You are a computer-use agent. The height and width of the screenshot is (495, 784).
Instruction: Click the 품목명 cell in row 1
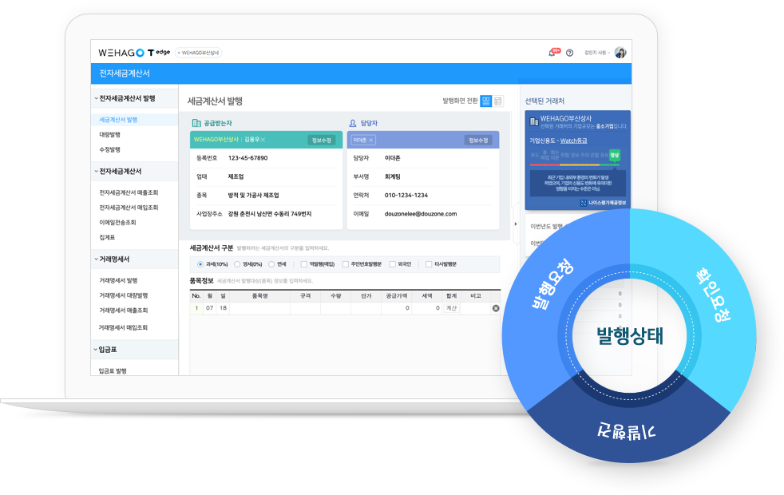click(259, 308)
